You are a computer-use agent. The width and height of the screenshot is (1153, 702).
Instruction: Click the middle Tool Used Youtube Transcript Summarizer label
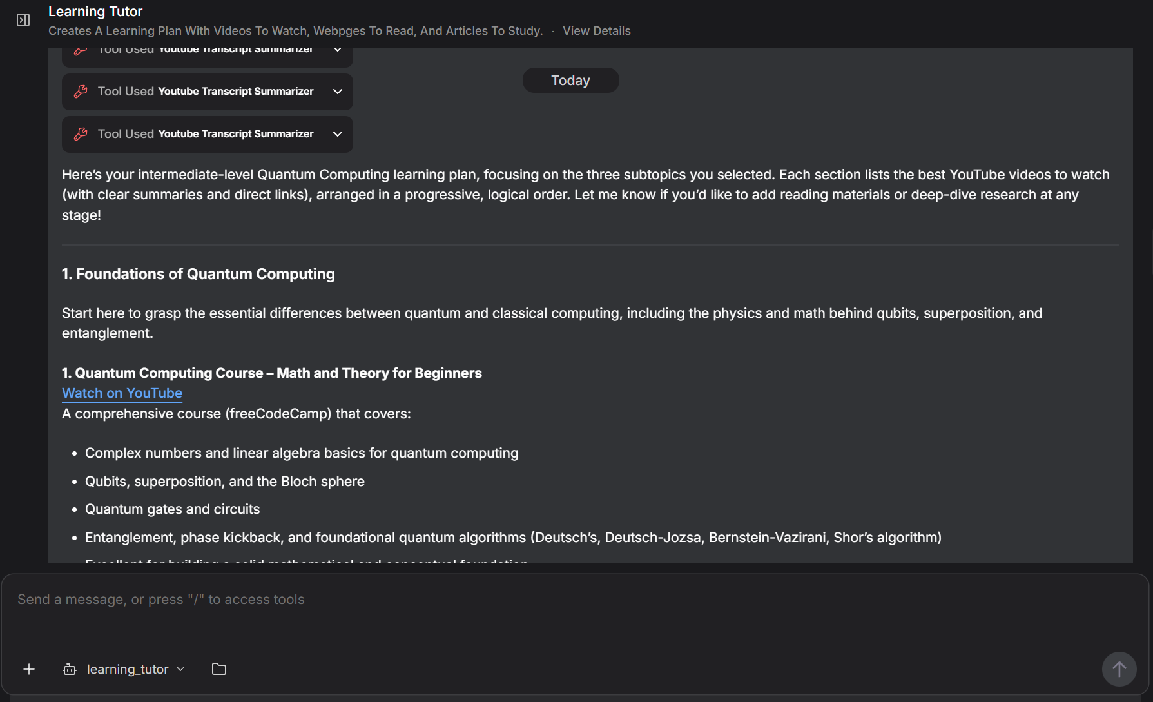tap(206, 92)
